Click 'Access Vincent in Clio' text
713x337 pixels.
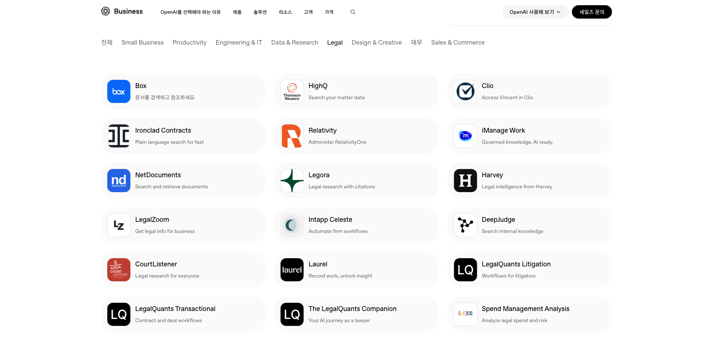pos(507,97)
